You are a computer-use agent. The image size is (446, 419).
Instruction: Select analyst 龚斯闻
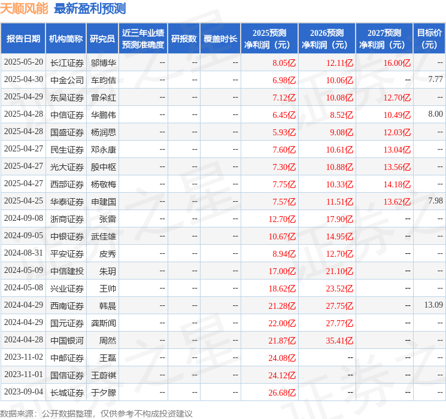coord(104,323)
